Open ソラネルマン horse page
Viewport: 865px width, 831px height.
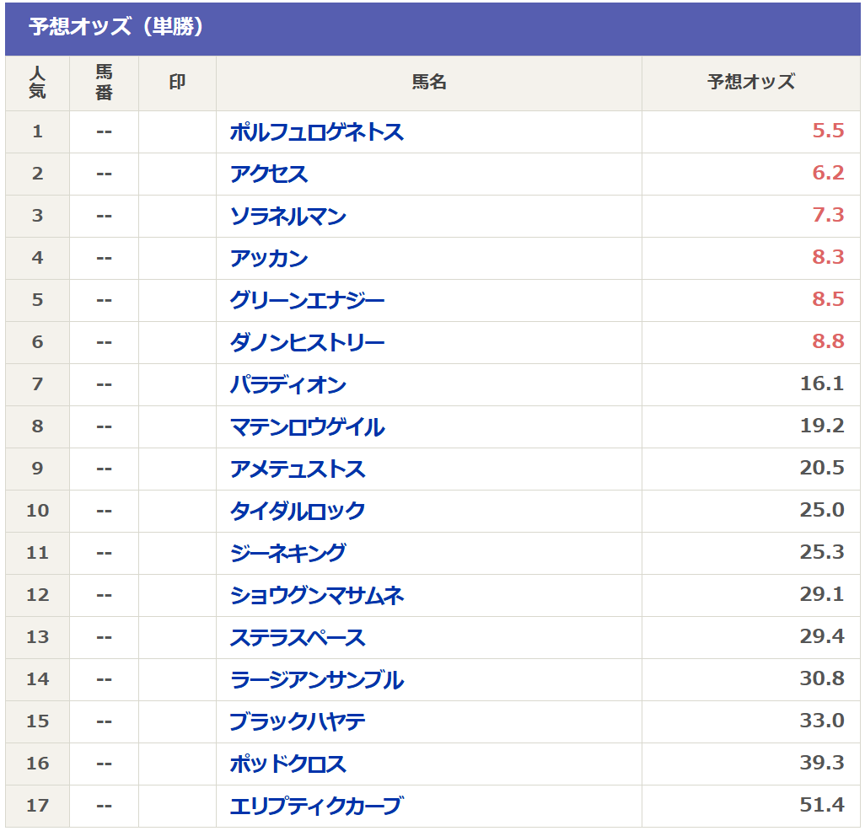pos(287,217)
